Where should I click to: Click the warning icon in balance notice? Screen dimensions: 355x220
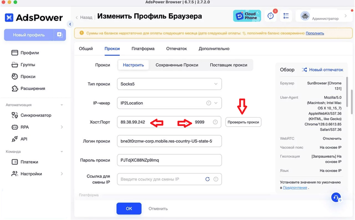pos(81,33)
